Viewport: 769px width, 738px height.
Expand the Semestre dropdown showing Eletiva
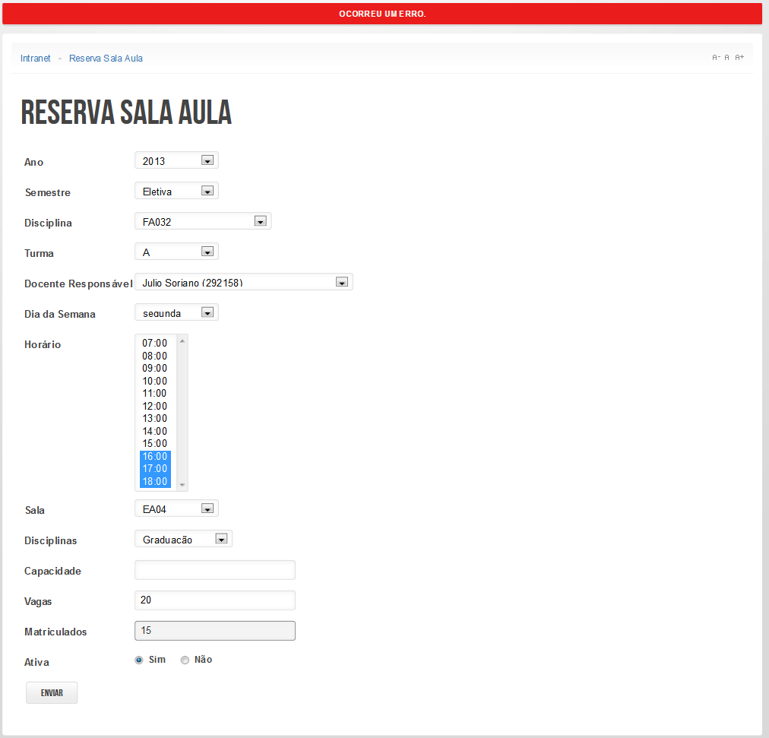coord(176,191)
